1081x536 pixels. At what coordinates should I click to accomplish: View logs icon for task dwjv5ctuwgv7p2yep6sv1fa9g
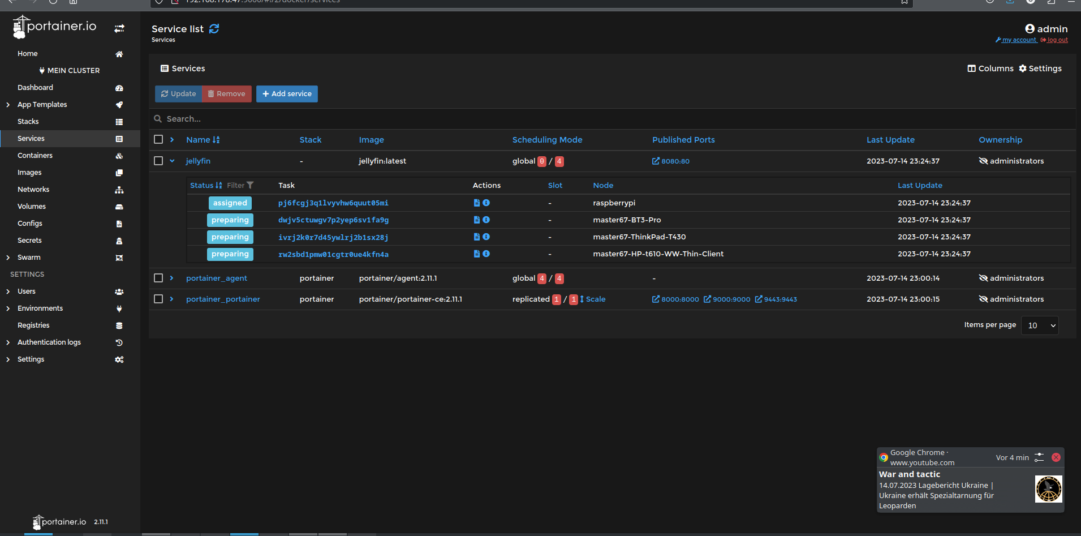(477, 220)
